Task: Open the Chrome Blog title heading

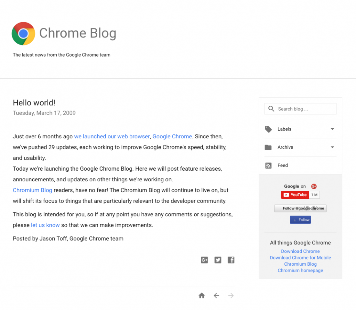Action: click(78, 33)
